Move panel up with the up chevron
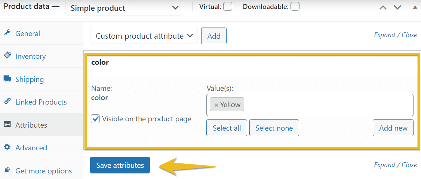The width and height of the screenshot is (421, 179). coord(383,7)
